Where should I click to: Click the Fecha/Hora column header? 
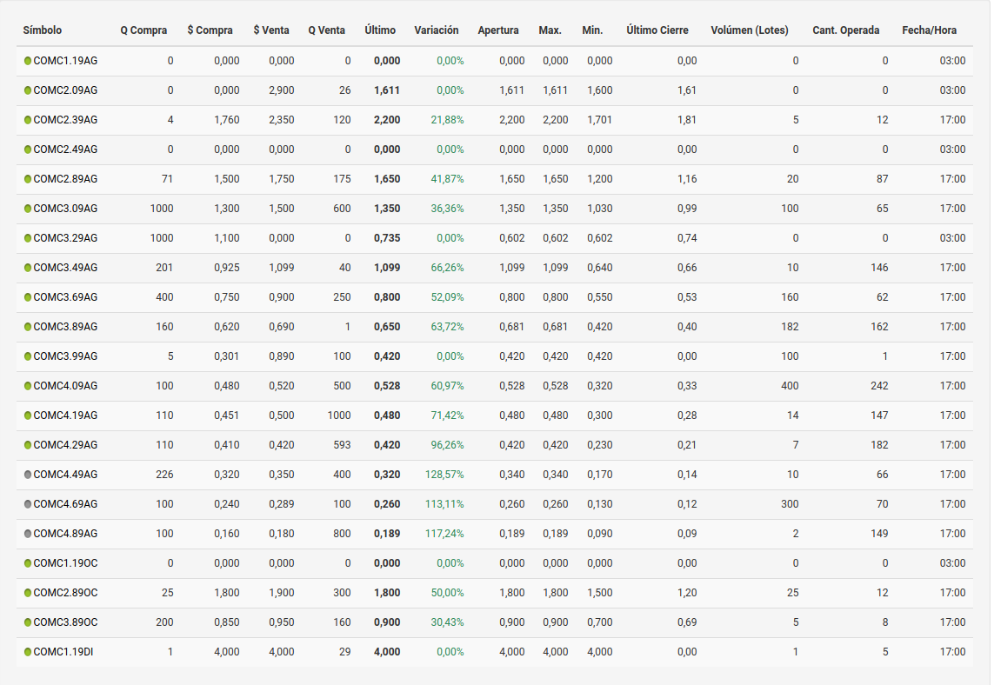[929, 30]
